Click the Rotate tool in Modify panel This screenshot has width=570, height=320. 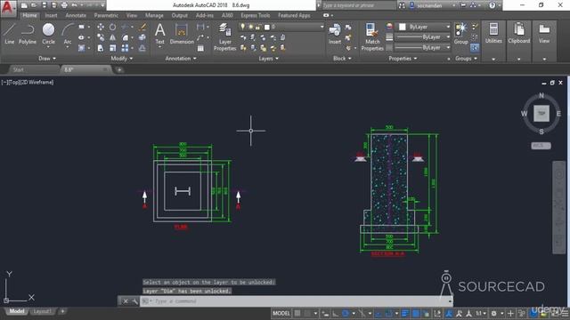coord(113,28)
